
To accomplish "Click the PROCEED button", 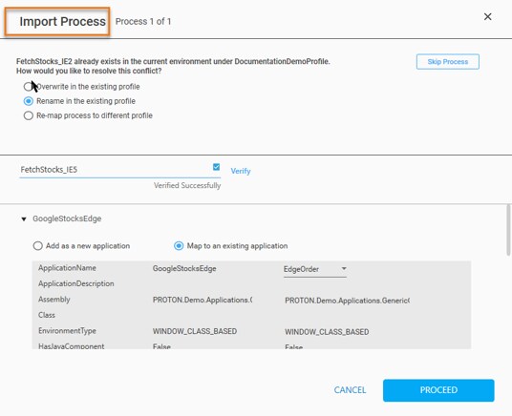I will [438, 390].
